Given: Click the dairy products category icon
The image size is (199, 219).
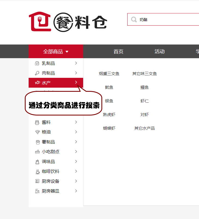Looking at the screenshot, I should pos(37,63).
